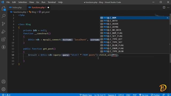Choose MYSQLI_SET_FLAG suggestion

coord(135,36)
